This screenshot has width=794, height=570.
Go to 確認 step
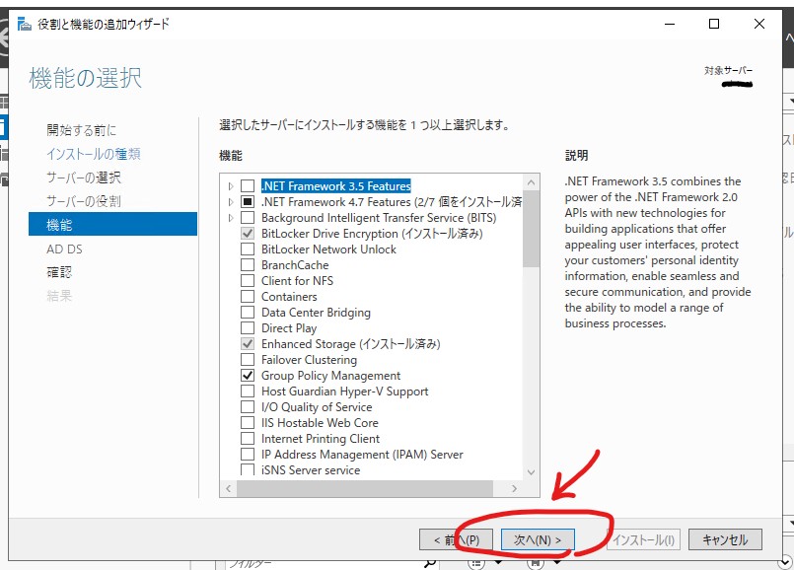pos(59,272)
